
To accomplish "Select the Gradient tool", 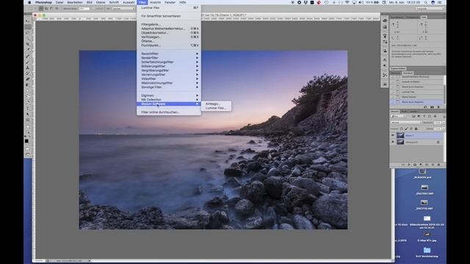I will 28,85.
